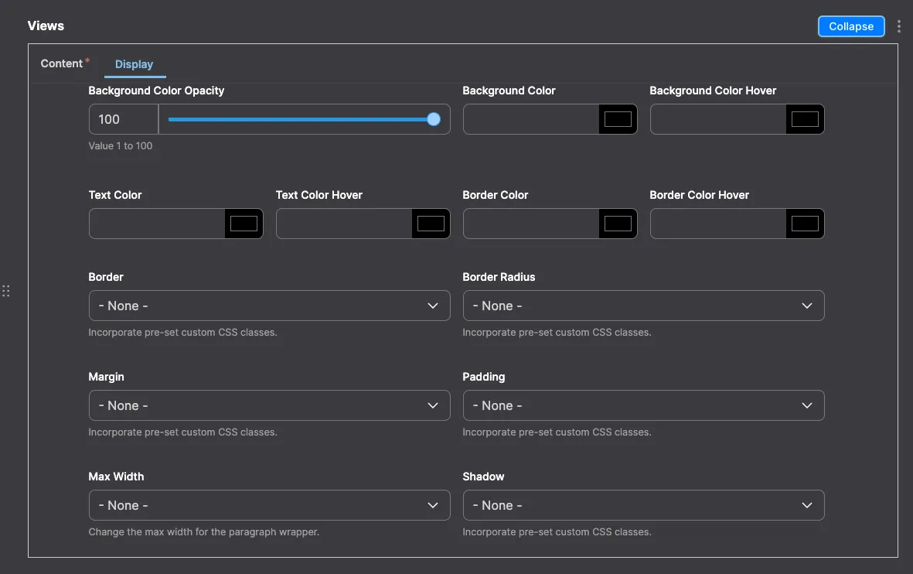Screen dimensions: 913x574
Task: Expand the Padding dropdown
Action: [x=643, y=405]
